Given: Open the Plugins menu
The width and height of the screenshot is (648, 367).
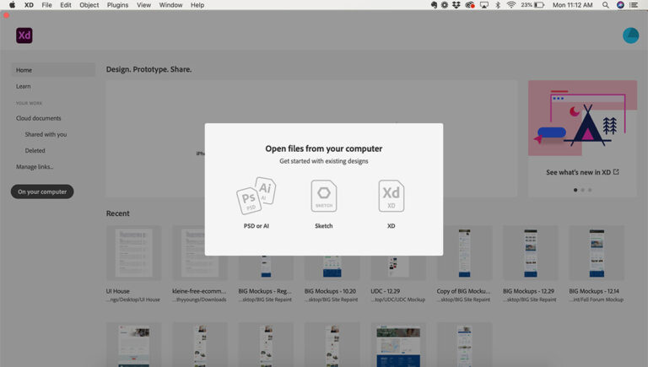Looking at the screenshot, I should click(117, 5).
